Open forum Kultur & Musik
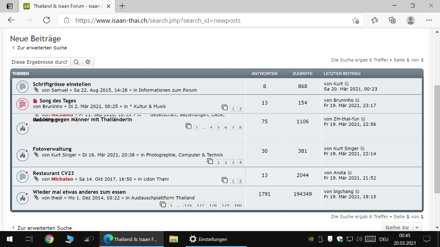 click(x=148, y=106)
